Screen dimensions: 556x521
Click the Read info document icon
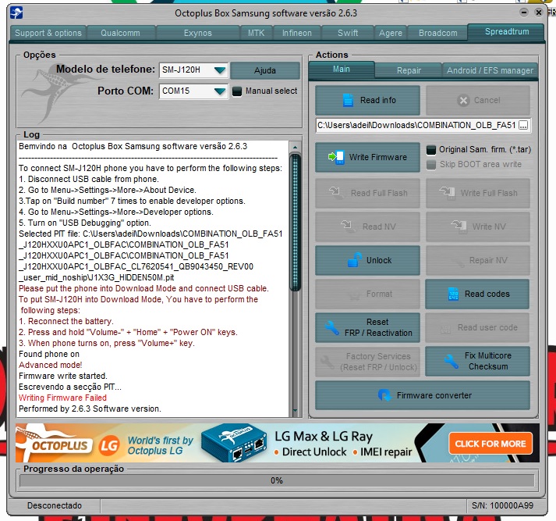[348, 100]
